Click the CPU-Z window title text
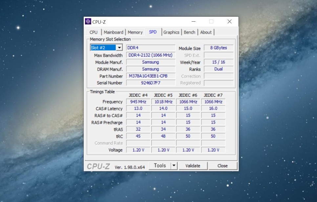This screenshot has height=202, width=317. coord(99,22)
